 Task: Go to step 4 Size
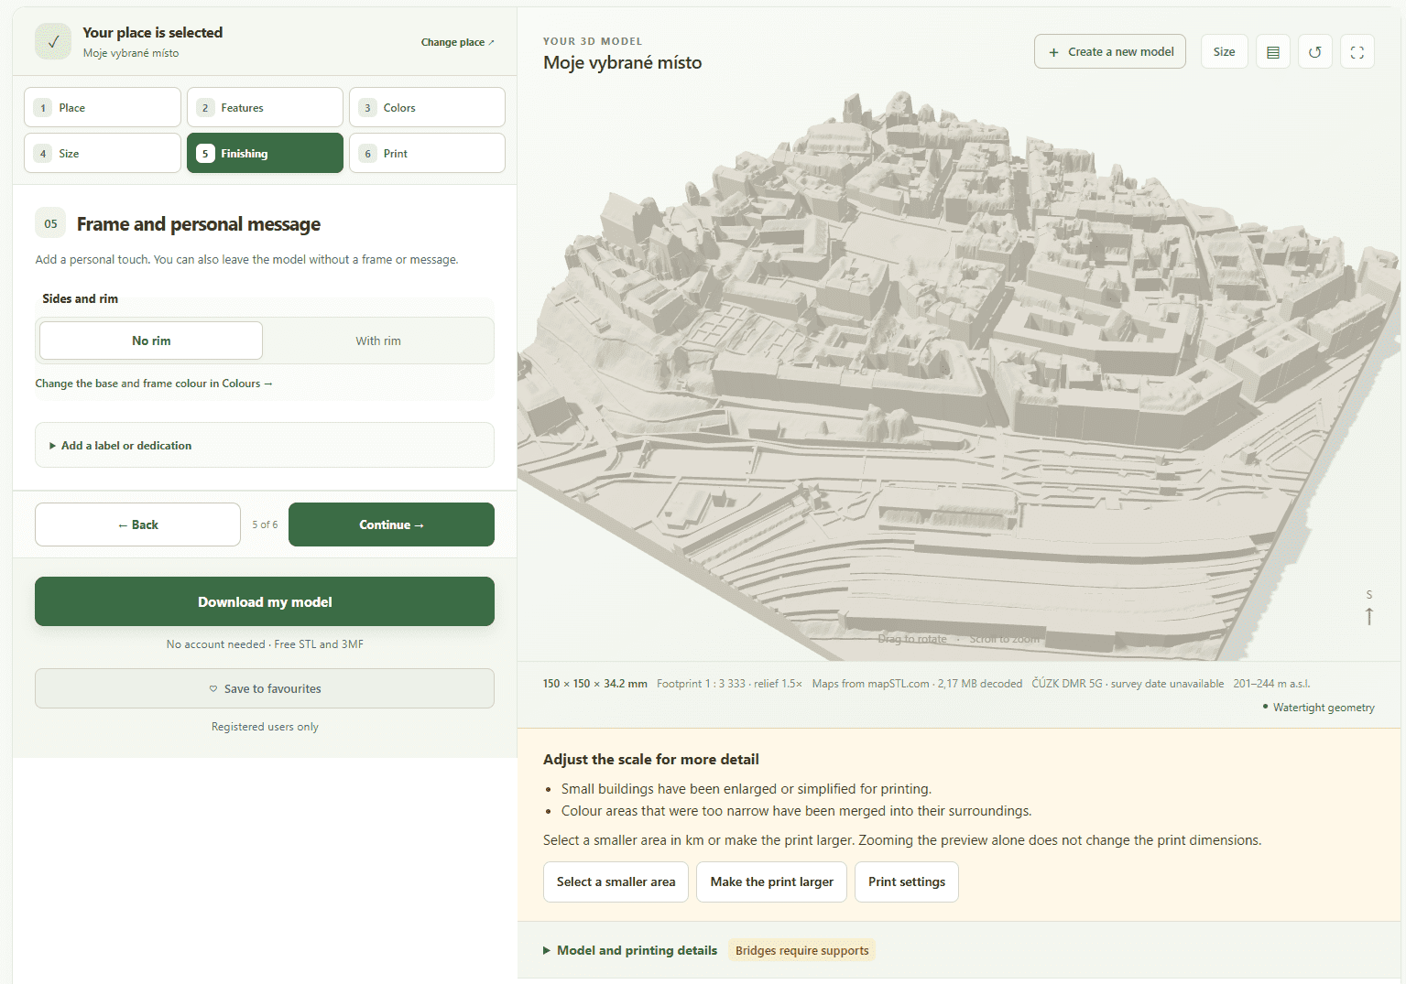coord(103,153)
